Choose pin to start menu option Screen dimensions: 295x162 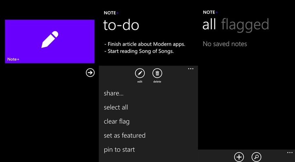coord(119,150)
